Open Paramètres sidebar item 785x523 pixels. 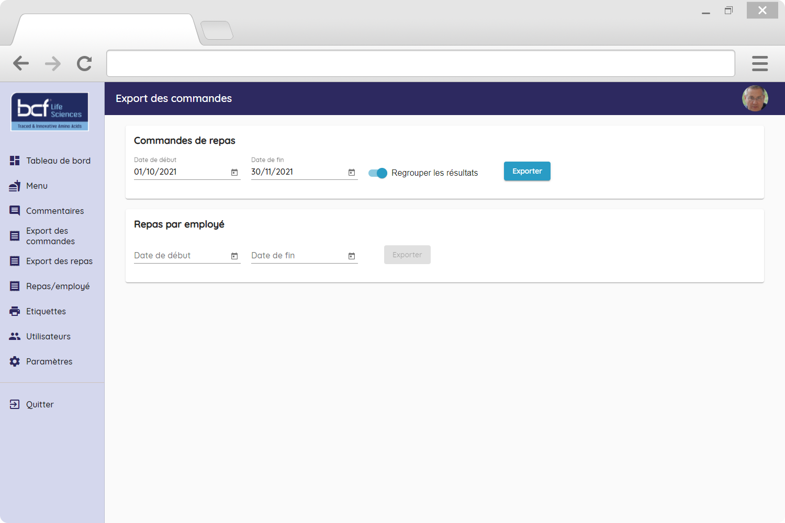52,361
